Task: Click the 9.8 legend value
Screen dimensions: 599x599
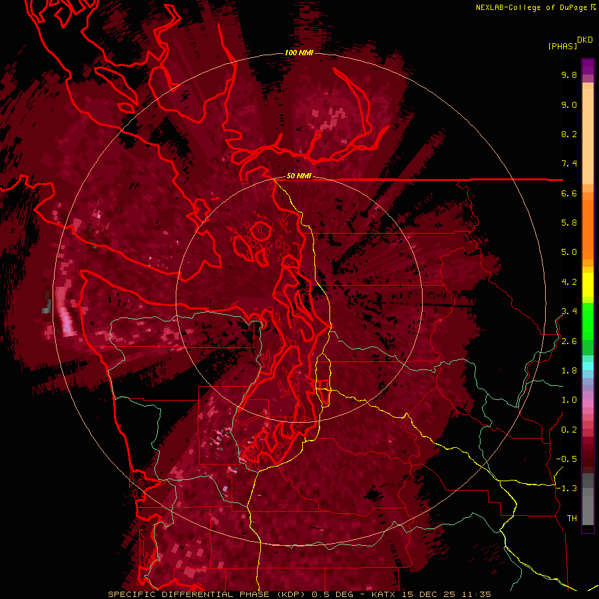Action: coord(569,75)
